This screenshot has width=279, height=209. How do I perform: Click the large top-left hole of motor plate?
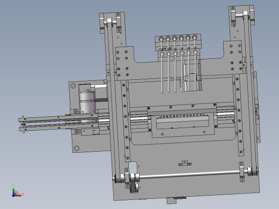pos(73,86)
